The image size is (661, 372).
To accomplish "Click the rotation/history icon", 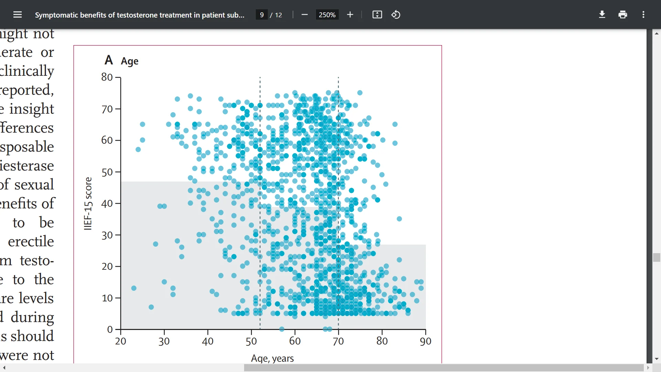I will [396, 14].
